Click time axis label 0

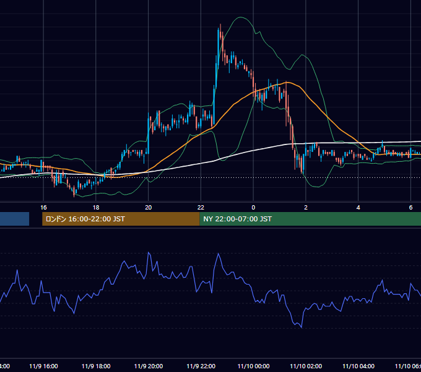(x=253, y=207)
